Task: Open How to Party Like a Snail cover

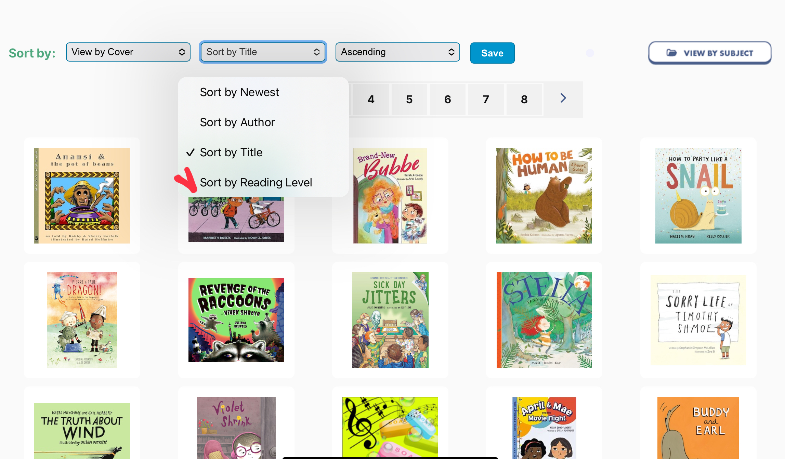Action: point(698,196)
